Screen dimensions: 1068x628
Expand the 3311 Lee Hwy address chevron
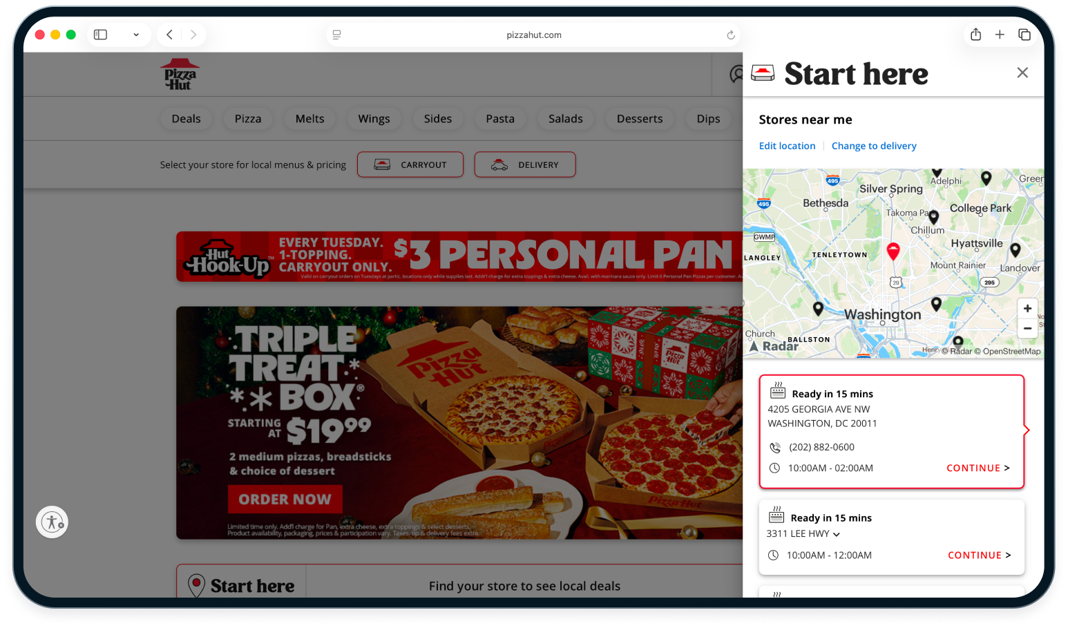click(x=837, y=534)
